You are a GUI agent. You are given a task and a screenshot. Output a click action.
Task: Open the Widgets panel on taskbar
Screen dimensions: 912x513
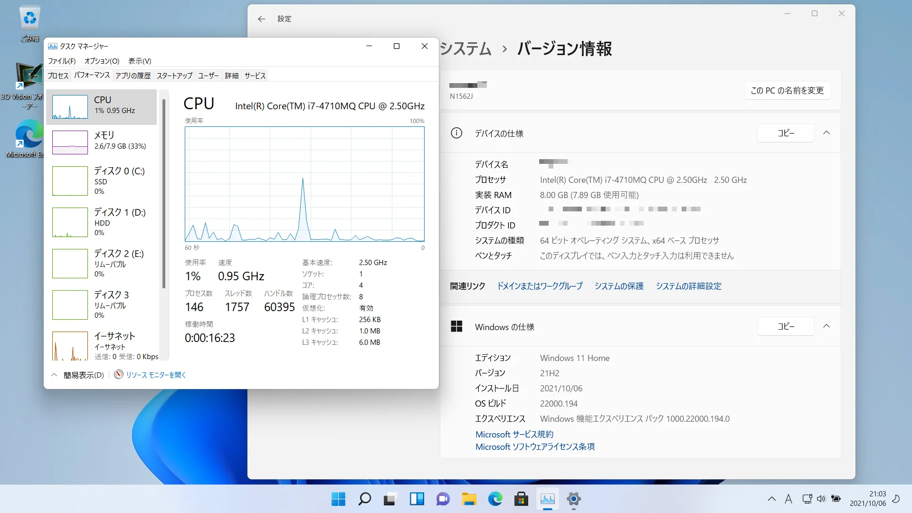click(x=417, y=499)
